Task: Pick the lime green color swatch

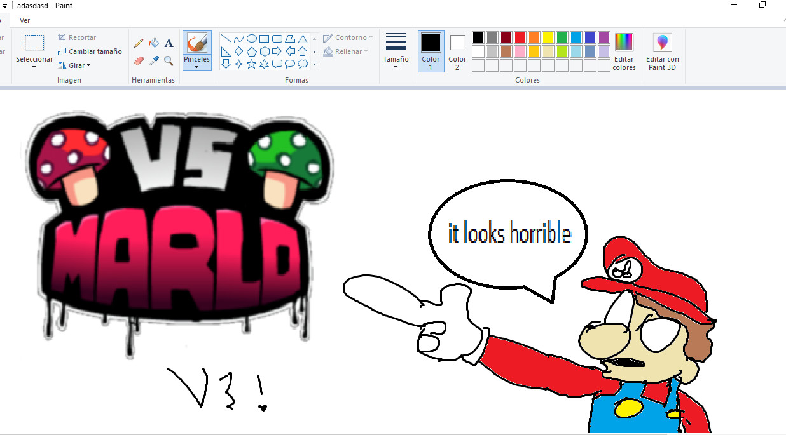Action: (x=562, y=51)
